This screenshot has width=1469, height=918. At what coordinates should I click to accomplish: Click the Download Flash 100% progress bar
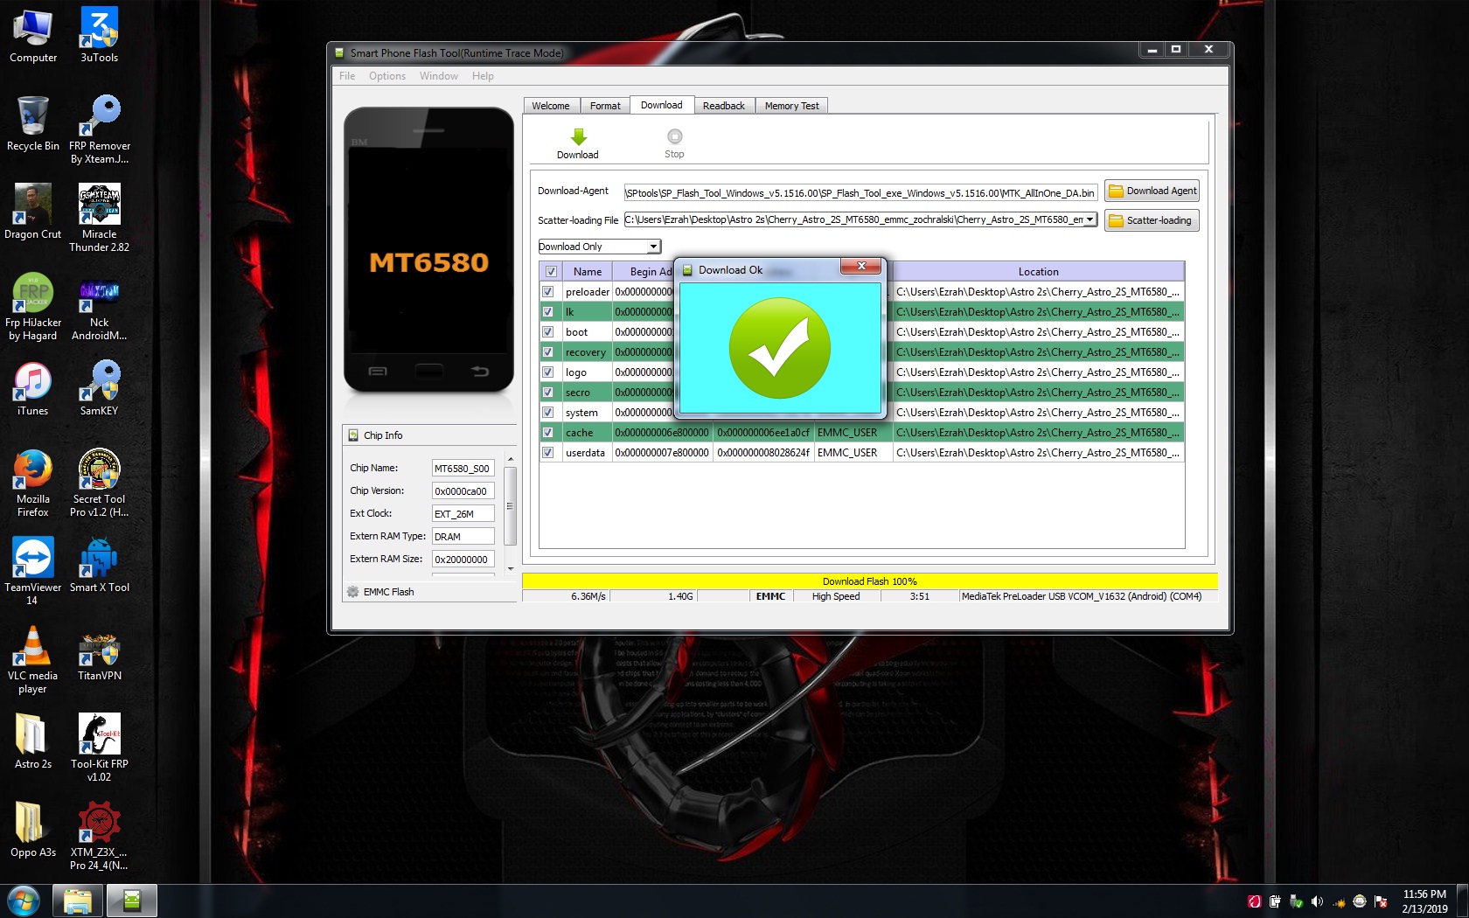869,581
